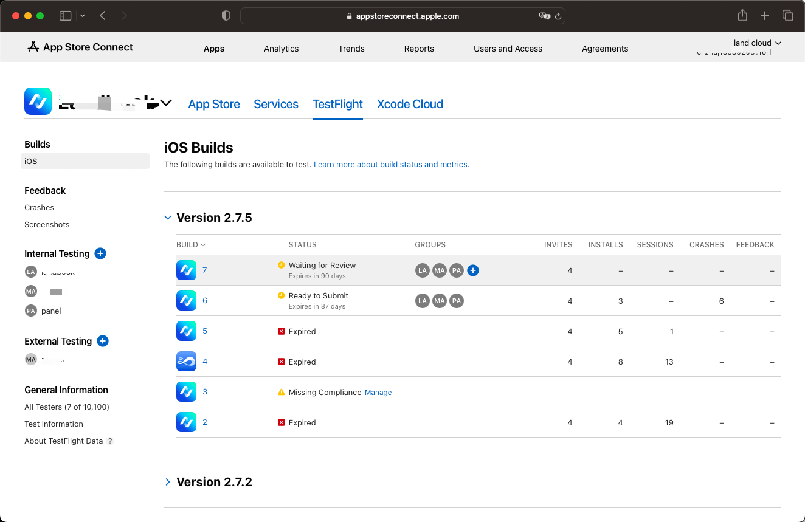This screenshot has width=805, height=522.
Task: Open Apps in top navigation
Action: [214, 49]
